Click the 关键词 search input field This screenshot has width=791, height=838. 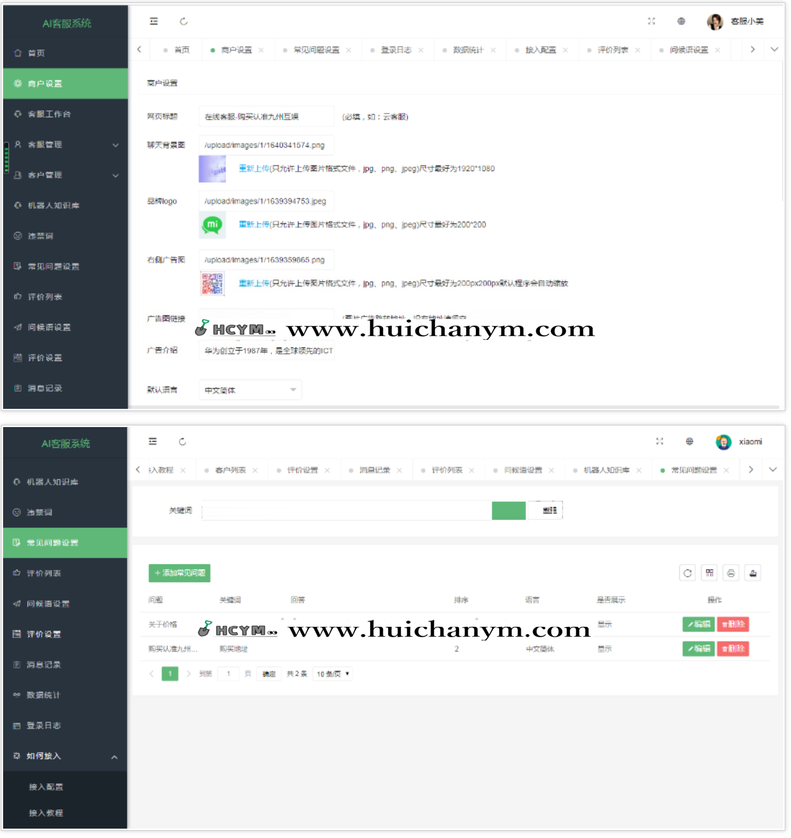coord(346,510)
